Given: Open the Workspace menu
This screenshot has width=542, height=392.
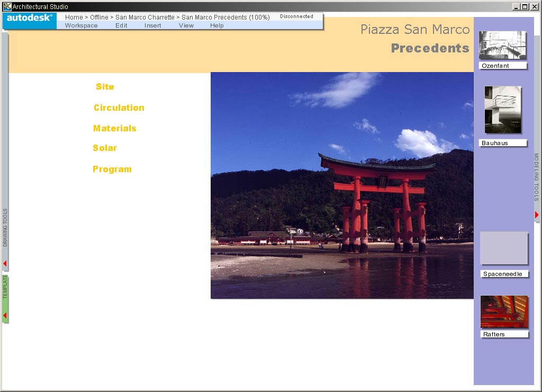Looking at the screenshot, I should point(81,25).
